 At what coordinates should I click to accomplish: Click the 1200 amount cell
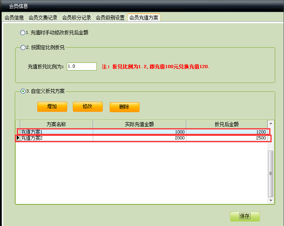click(x=226, y=132)
